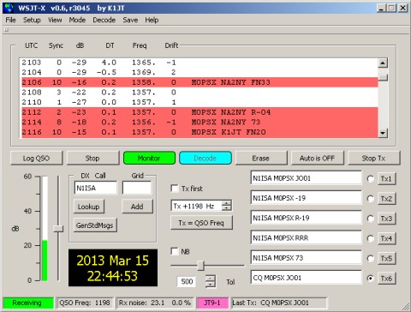Click the N1ISA M0PSX RRR message field
Screen dimensions: 411x312
tap(306, 237)
